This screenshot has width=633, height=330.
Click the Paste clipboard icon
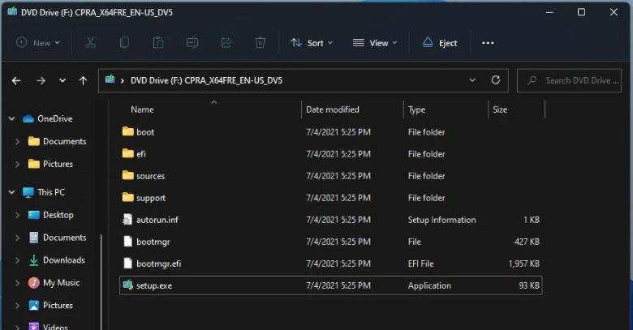(158, 43)
